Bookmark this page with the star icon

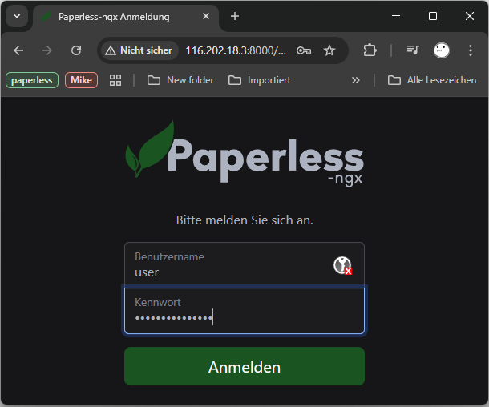coord(329,50)
